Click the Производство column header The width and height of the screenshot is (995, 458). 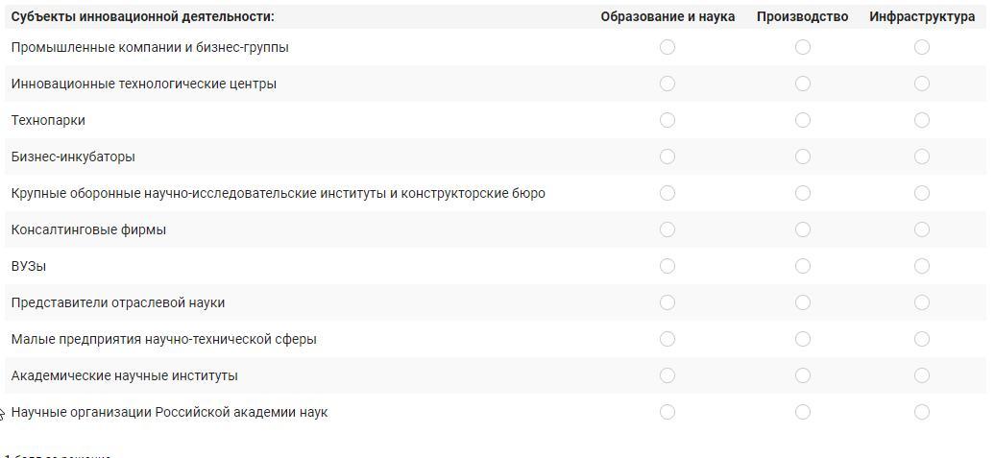[802, 16]
